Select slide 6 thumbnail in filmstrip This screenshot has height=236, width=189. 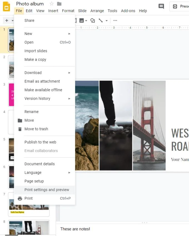pos(11,177)
